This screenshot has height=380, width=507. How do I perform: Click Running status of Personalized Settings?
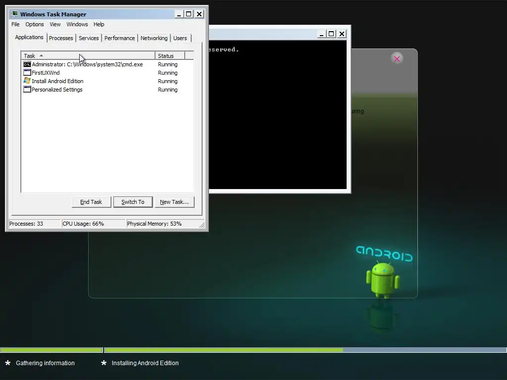point(167,90)
